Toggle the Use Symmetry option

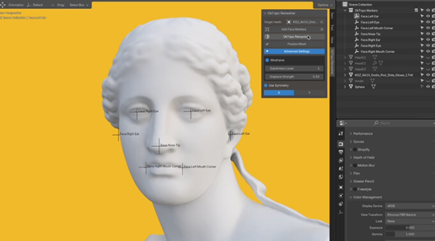coord(265,85)
